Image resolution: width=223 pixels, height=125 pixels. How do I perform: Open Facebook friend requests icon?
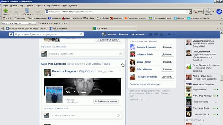[150, 34]
